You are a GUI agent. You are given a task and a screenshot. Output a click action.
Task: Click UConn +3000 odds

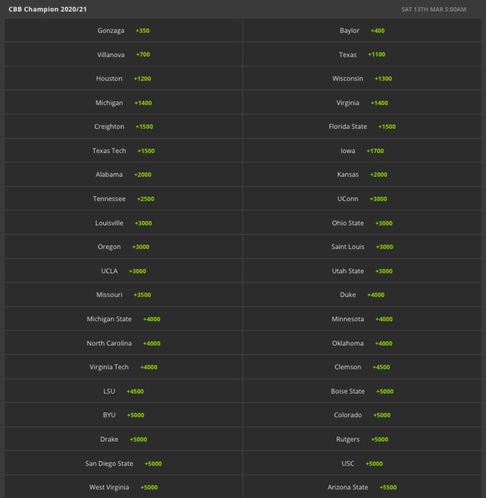[x=362, y=199]
